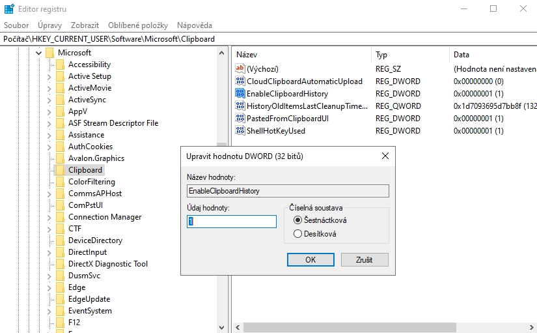Click the CloudClipboardAutomaticUpload DWORD icon
The width and height of the screenshot is (537, 333).
tap(240, 81)
